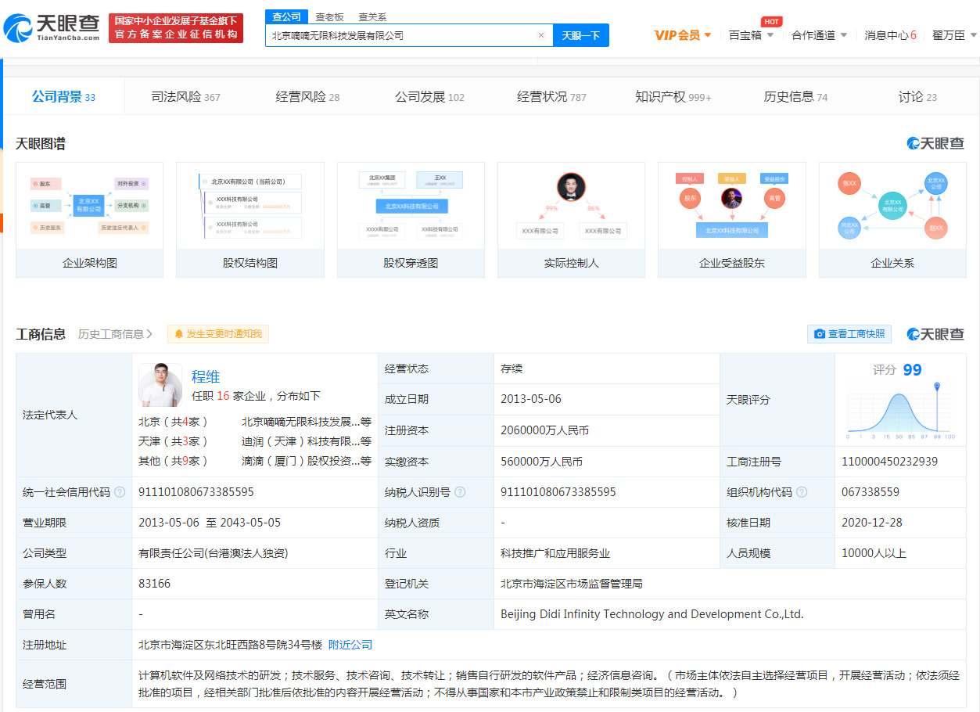
Task: Select the 公司发展 tab
Action: [429, 97]
